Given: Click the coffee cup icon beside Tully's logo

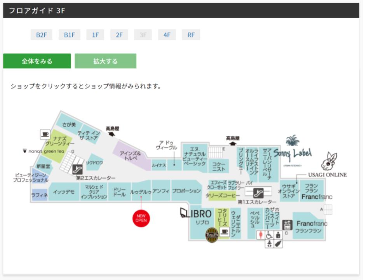Looking at the screenshot, I should click(224, 231).
